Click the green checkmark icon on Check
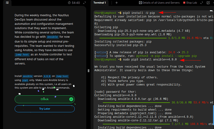The height and width of the screenshot is (129, 214). 71,99
